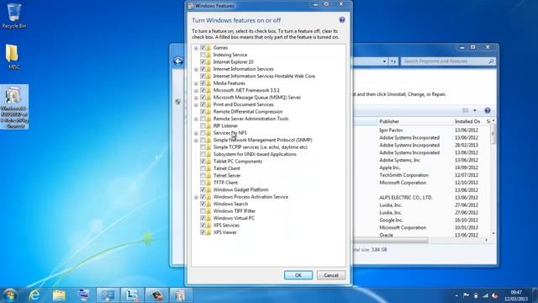Viewport: 538px width, 303px height.
Task: Click Cancel in Windows Features dialog
Action: coord(330,275)
